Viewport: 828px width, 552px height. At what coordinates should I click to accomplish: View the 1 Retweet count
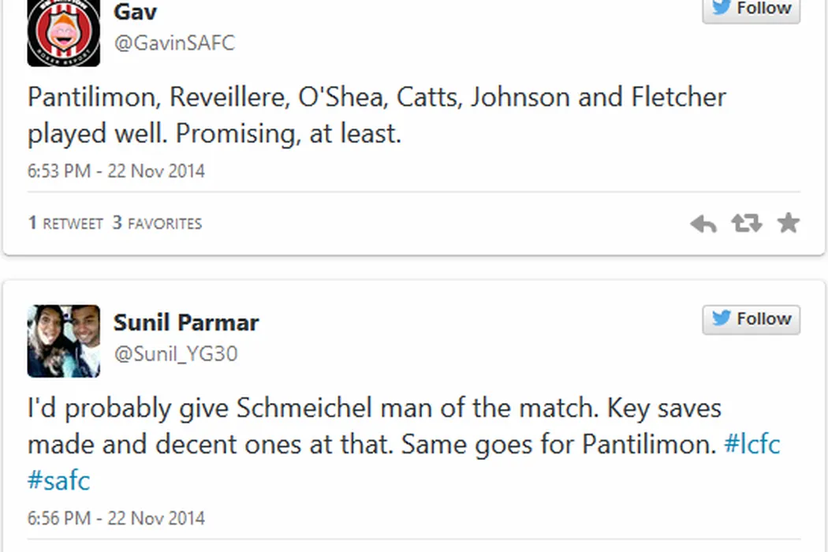point(65,223)
